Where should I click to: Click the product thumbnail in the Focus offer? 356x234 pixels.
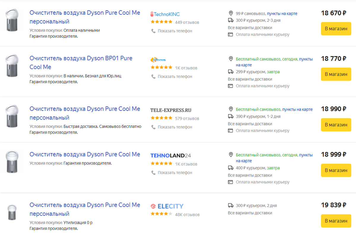[x=12, y=66]
